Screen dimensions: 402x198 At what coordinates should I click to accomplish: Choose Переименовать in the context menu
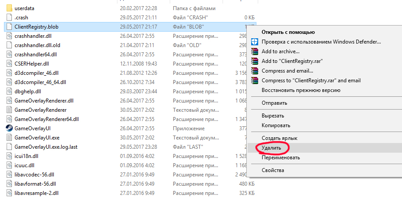281,158
